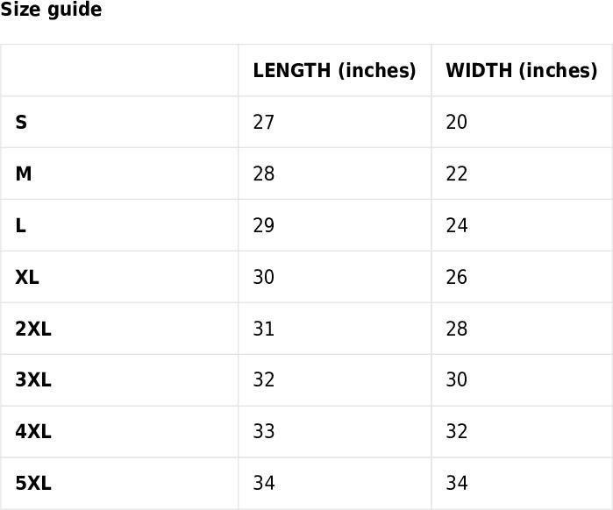Select the length value 29 for size L
The height and width of the screenshot is (510, 613).
click(x=264, y=226)
